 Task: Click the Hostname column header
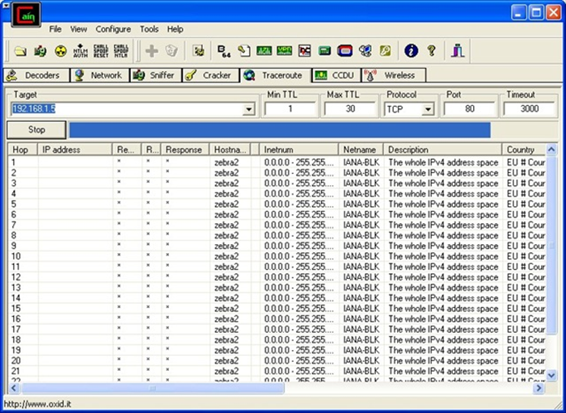click(229, 150)
